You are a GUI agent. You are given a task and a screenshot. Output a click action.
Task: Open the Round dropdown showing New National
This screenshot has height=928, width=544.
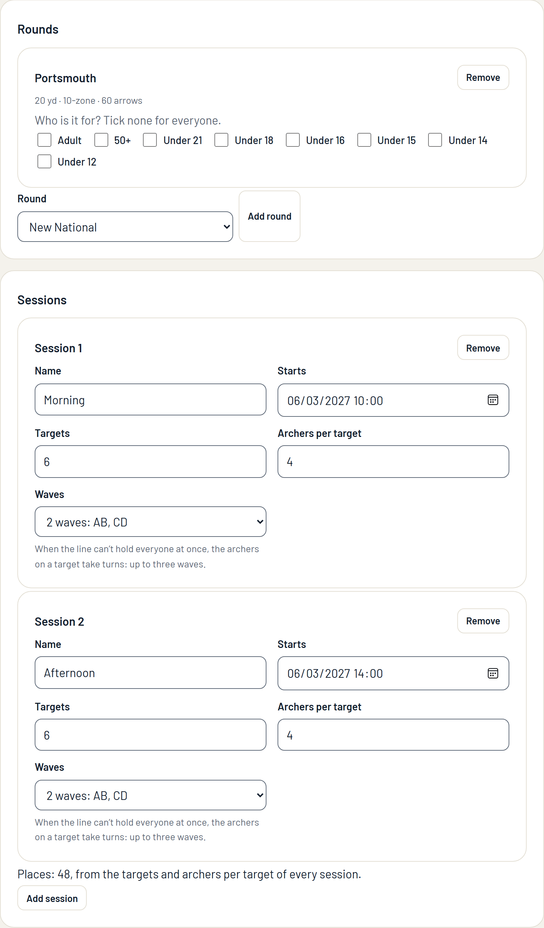(x=125, y=227)
